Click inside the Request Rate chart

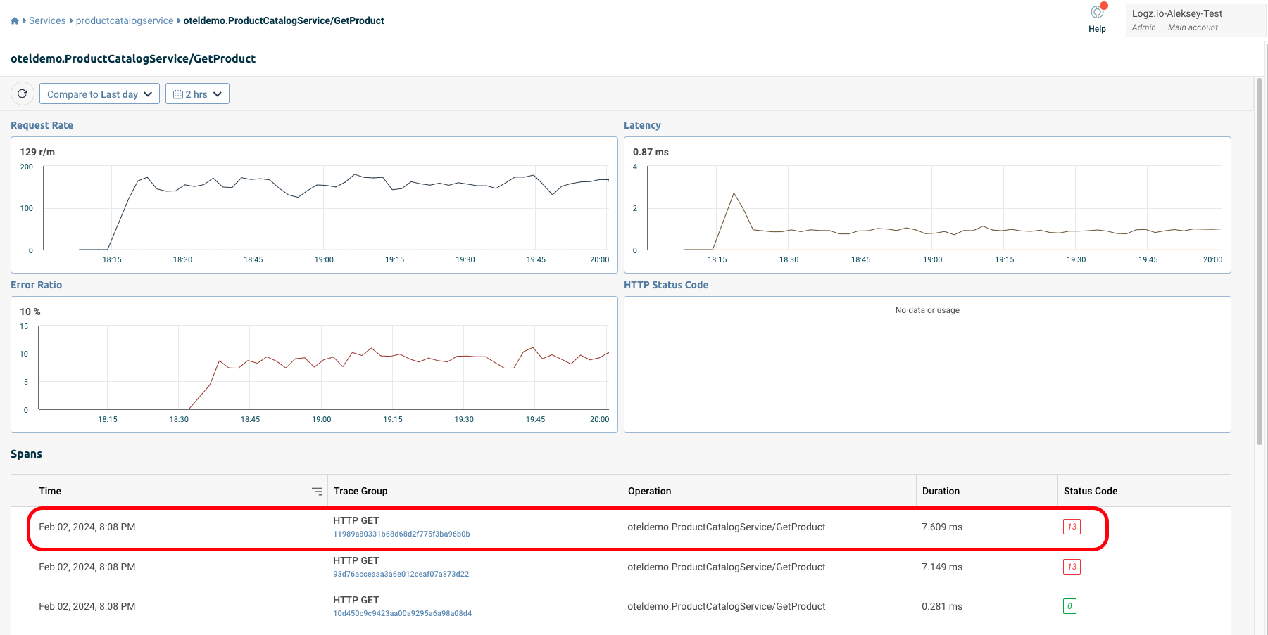point(325,208)
